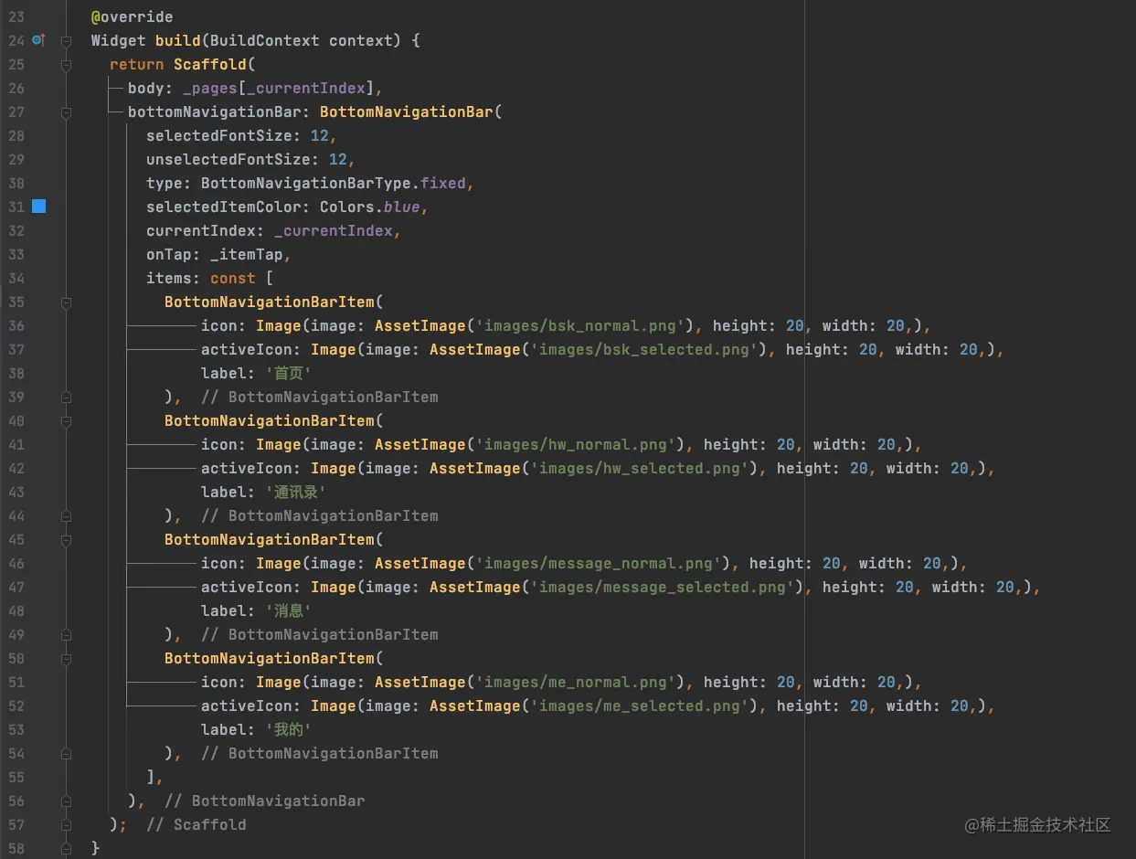Image resolution: width=1136 pixels, height=859 pixels.
Task: Collapse the BottomNavigationBarItem on line 40
Action: coord(66,421)
